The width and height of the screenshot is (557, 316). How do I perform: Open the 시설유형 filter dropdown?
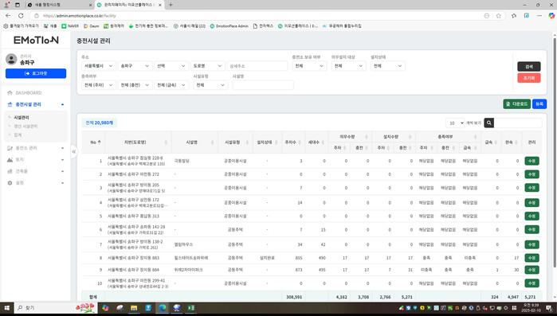coord(210,85)
